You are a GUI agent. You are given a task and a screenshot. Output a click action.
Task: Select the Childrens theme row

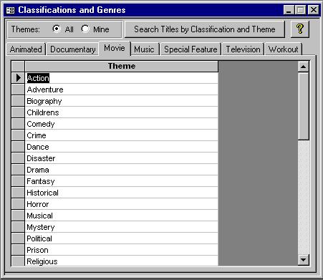tap(122, 112)
